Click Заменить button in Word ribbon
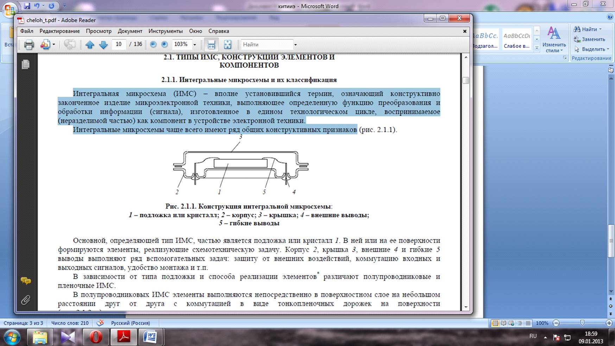The width and height of the screenshot is (615, 346). point(589,39)
